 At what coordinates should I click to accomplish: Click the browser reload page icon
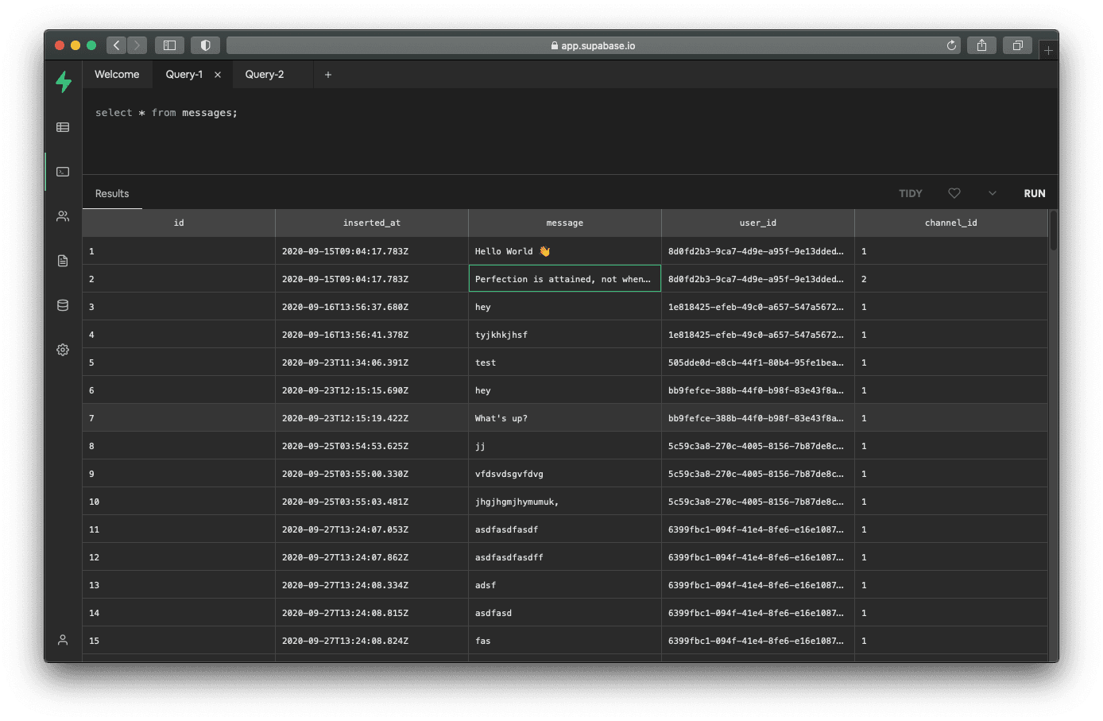951,45
